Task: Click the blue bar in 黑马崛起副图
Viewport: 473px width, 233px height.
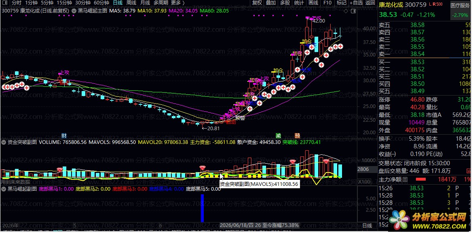Action: pyautogui.click(x=203, y=208)
